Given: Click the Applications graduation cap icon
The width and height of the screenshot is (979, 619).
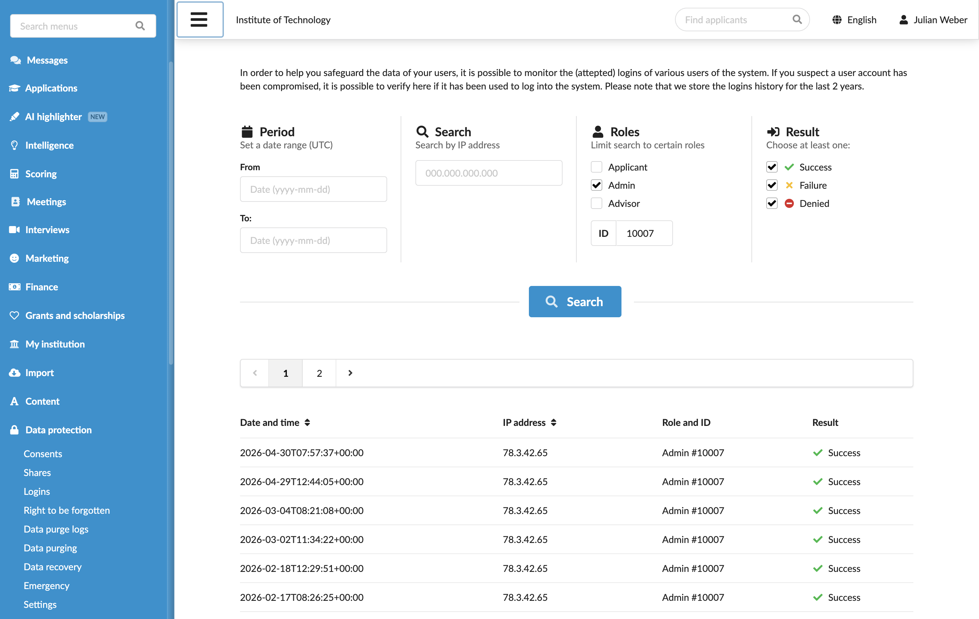Looking at the screenshot, I should [x=14, y=88].
